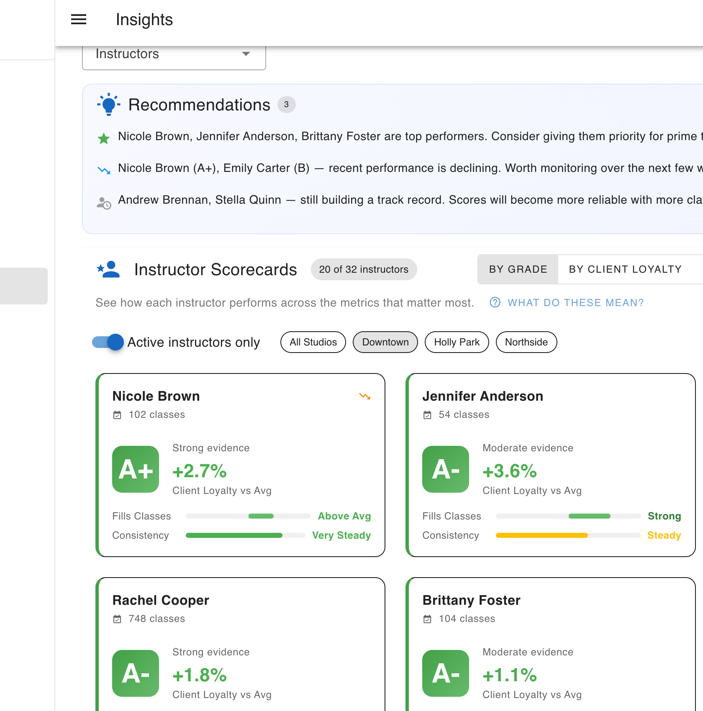This screenshot has height=711, width=703.
Task: Click Brittany Foster's A- grade badge
Action: (446, 673)
